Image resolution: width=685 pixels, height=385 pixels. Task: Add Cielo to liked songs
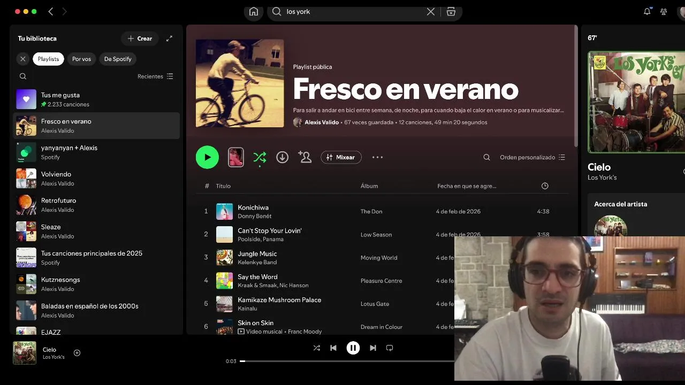point(77,353)
